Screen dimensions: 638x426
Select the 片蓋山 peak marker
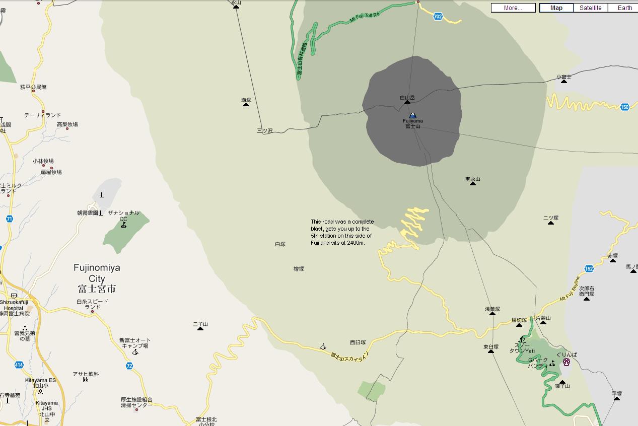(x=543, y=323)
